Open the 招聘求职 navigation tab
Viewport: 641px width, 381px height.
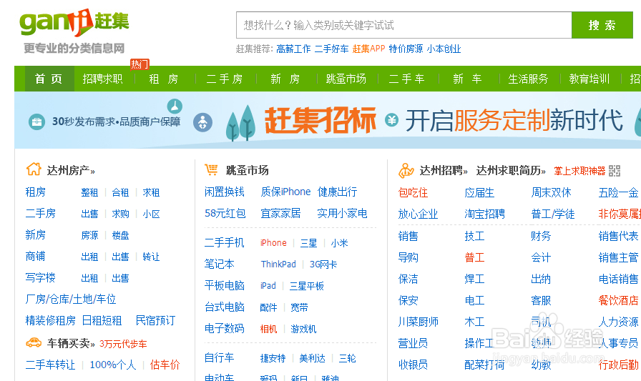[102, 79]
